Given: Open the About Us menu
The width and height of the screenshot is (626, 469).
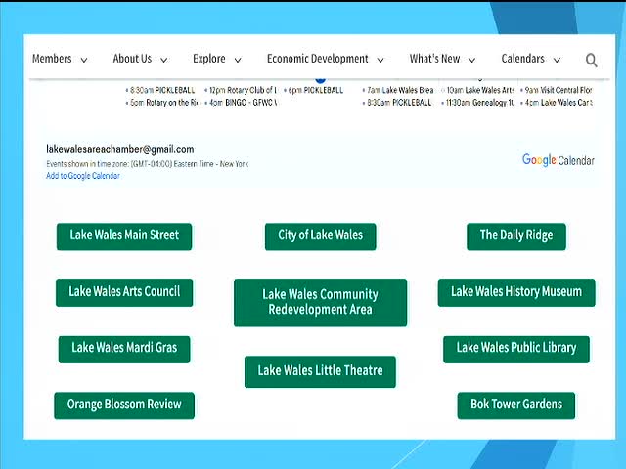Looking at the screenshot, I should click(132, 59).
